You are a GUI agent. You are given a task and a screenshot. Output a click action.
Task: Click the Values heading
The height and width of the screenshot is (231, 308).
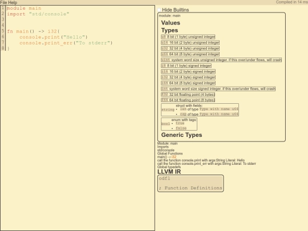pos(171,23)
